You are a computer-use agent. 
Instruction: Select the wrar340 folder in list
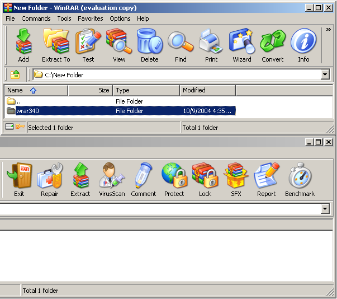(27, 111)
